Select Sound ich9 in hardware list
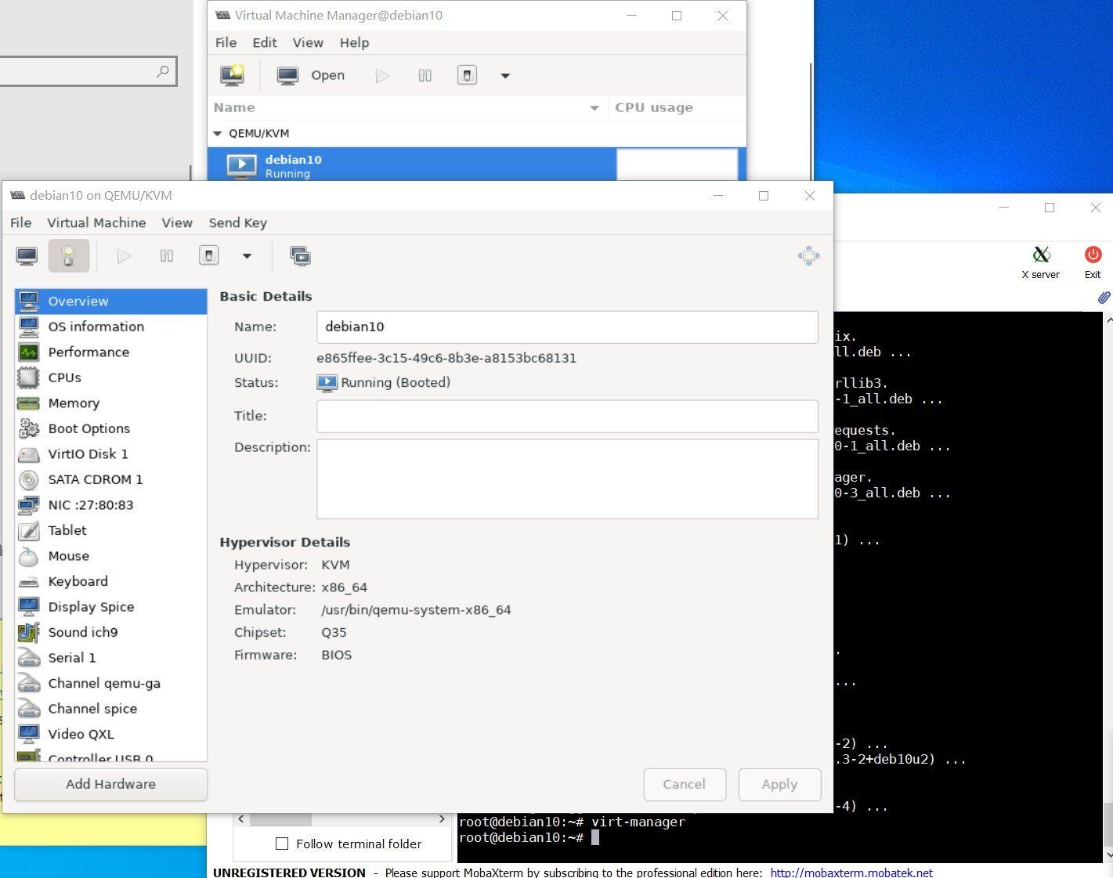The height and width of the screenshot is (878, 1113). [x=110, y=632]
